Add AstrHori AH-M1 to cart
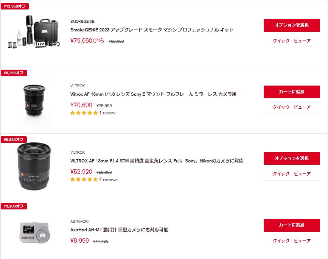This screenshot has height=259, width=328. (x=292, y=225)
